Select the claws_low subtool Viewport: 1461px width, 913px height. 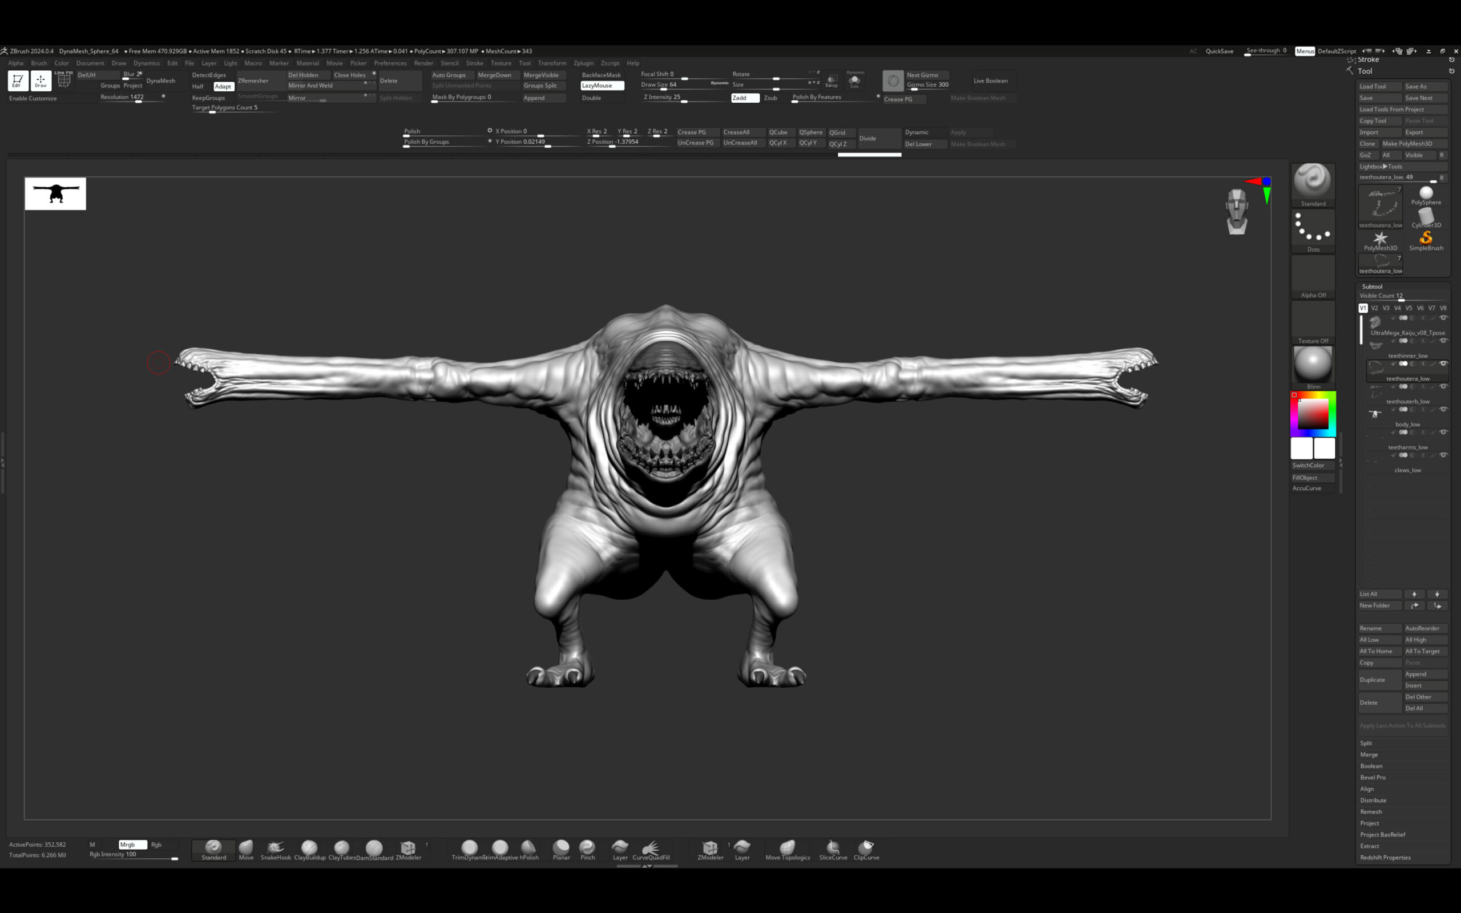pos(1407,470)
